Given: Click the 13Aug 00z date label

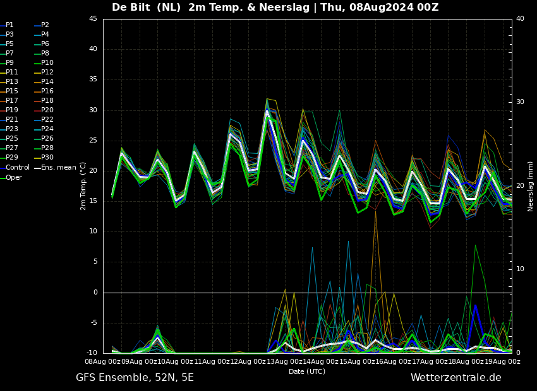Looking at the screenshot, I should coord(286,361).
